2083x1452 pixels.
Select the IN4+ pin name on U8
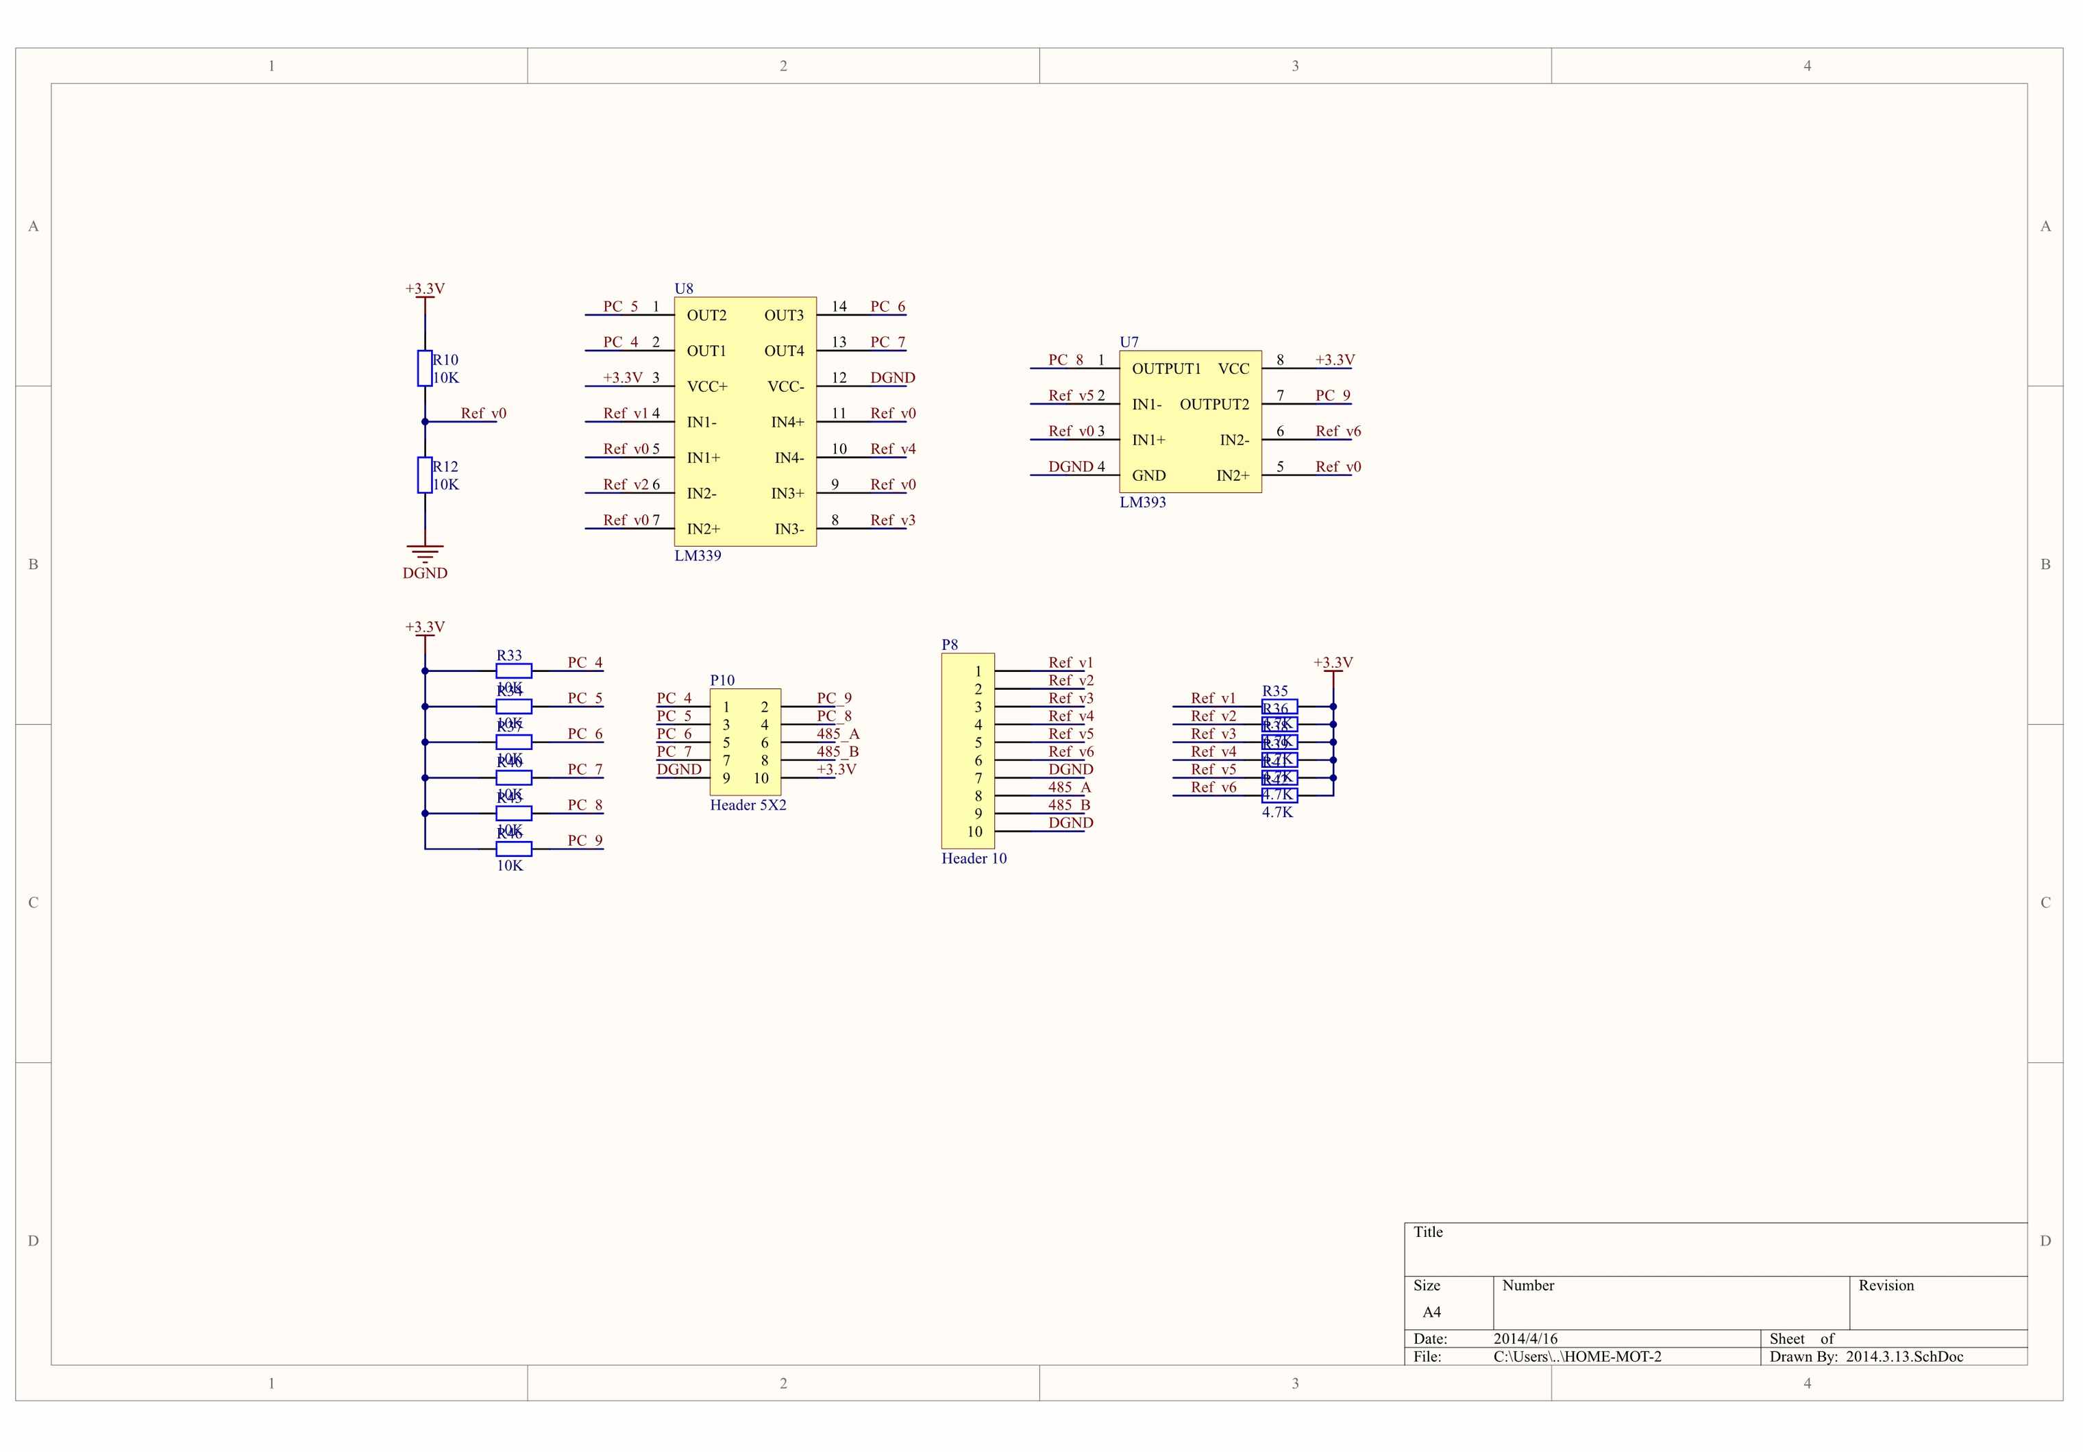tap(787, 422)
